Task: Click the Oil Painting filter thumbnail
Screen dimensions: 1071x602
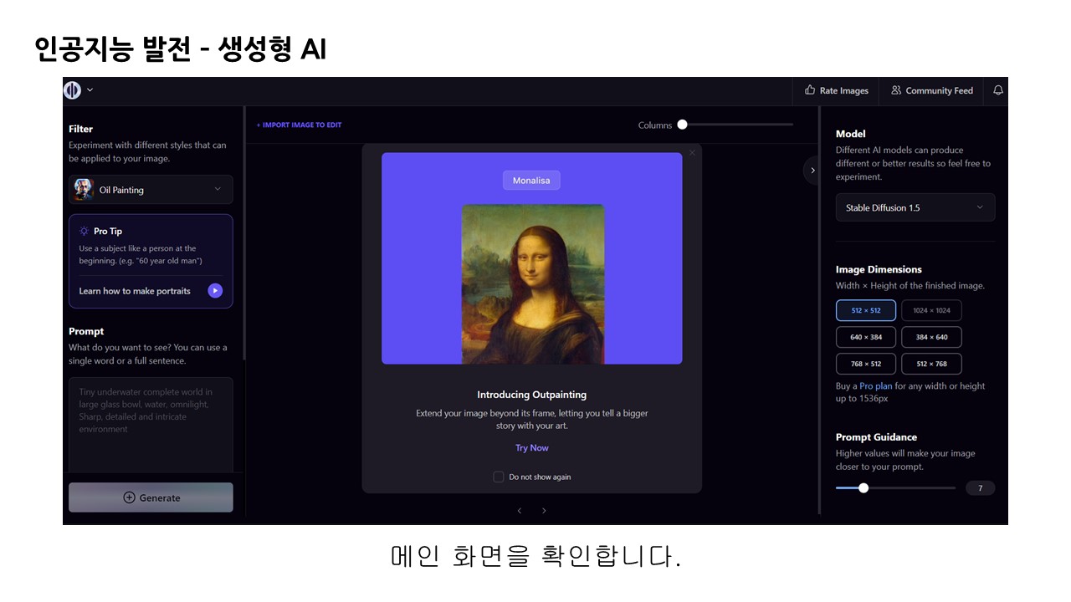Action: point(83,190)
